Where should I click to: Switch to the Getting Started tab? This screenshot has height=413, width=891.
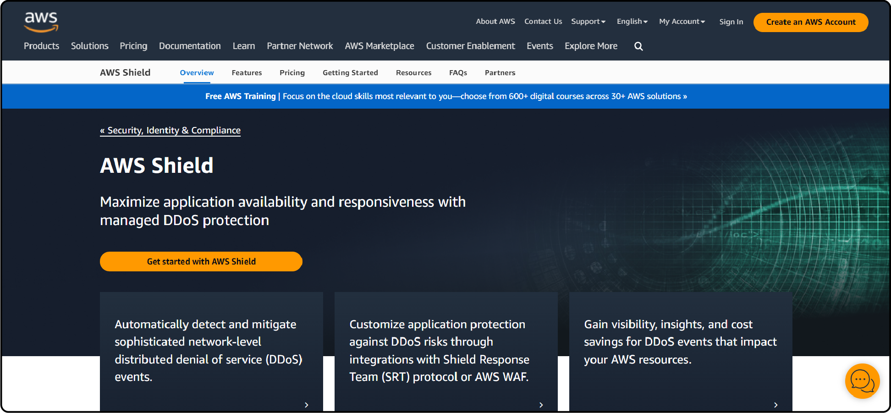coord(350,72)
